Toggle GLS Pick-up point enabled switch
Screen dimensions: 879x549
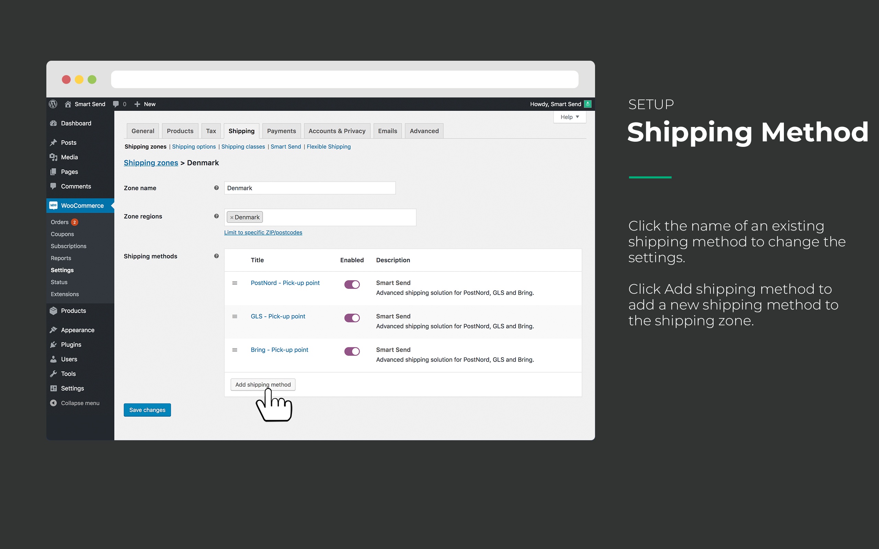point(352,317)
